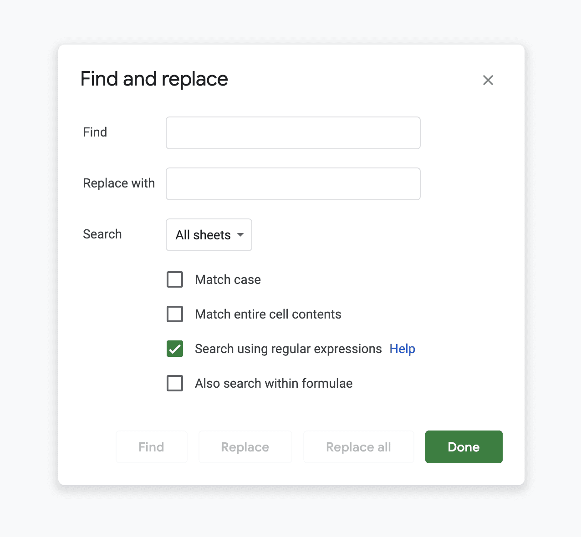Enable Also search within formulae
This screenshot has height=537, width=581.
pyautogui.click(x=175, y=383)
